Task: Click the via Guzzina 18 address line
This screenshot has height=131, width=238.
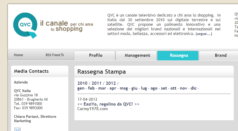Action: [x=26, y=95]
